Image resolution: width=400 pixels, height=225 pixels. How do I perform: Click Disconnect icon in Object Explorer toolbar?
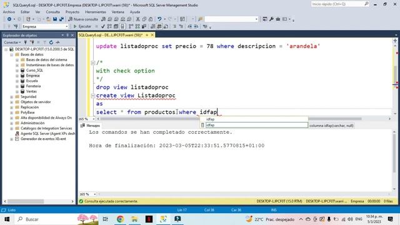32,42
